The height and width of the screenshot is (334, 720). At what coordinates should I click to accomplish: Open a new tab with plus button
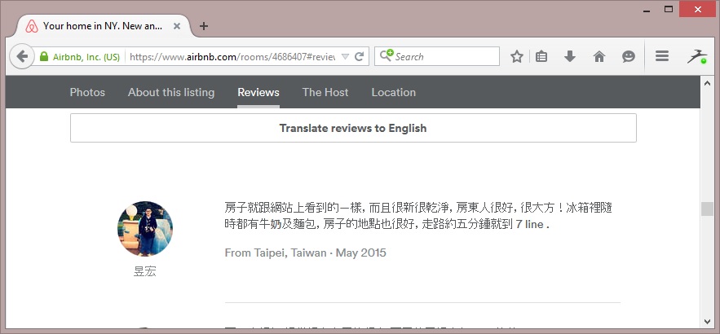(x=204, y=26)
